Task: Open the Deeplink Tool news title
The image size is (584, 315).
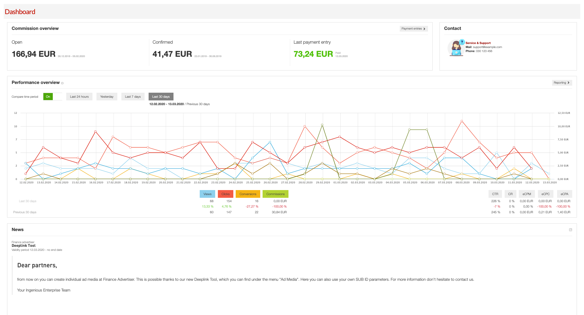Action: [24, 245]
